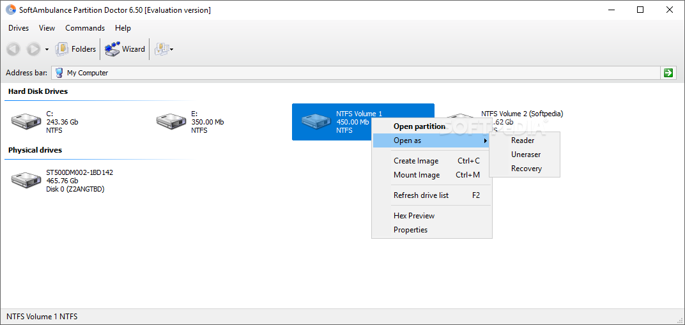Image resolution: width=685 pixels, height=325 pixels.
Task: Open the navigation history dropdown arrow
Action: pos(47,50)
